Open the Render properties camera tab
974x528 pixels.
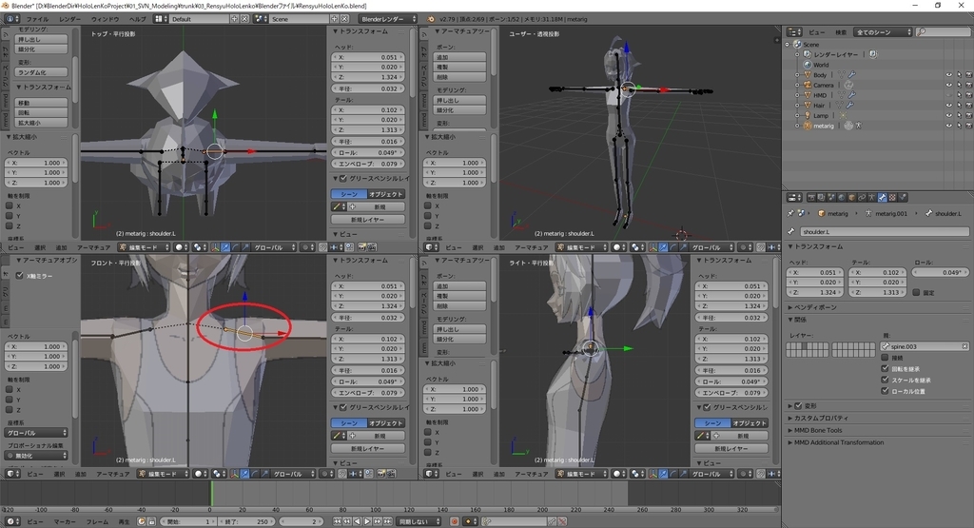coord(811,198)
